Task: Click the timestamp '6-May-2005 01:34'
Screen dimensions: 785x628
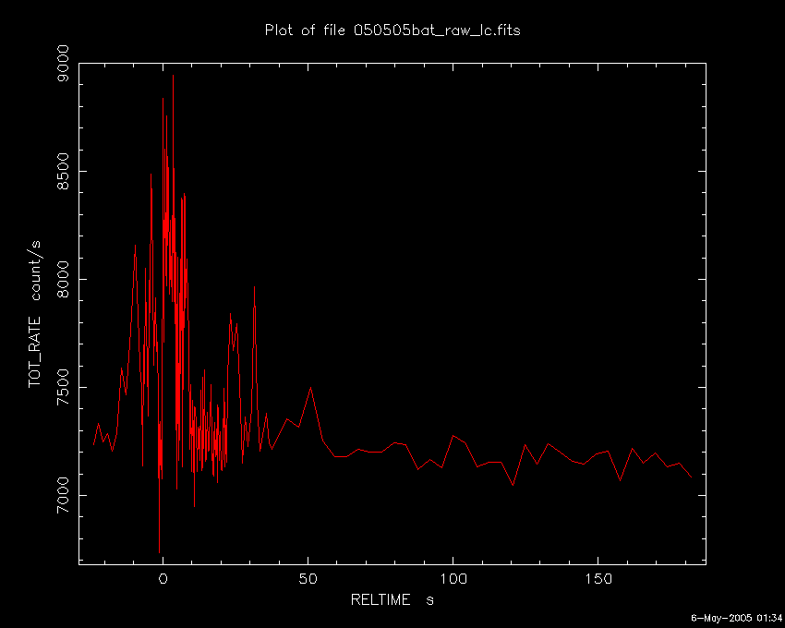Action: coord(736,618)
